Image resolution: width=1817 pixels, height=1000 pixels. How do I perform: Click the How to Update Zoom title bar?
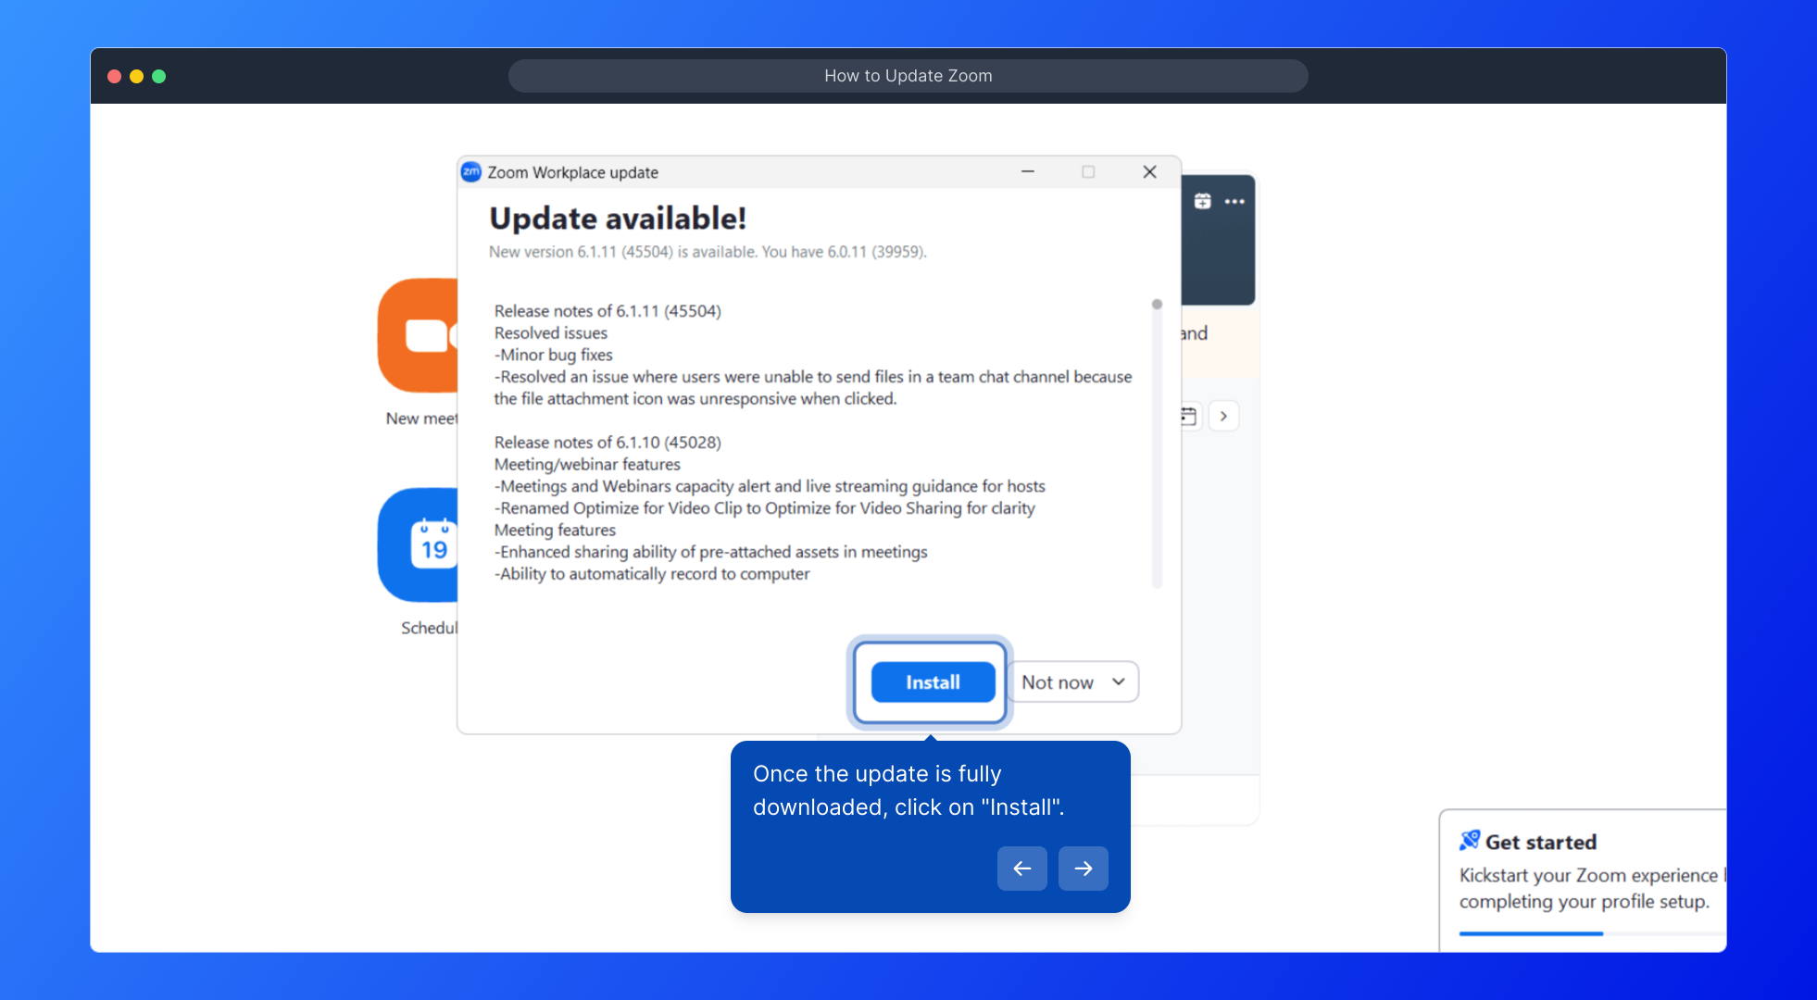coord(908,76)
